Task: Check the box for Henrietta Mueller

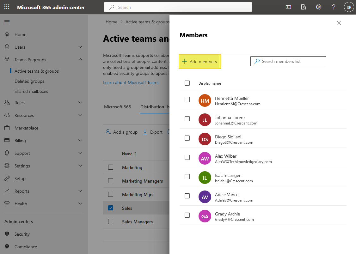Action: click(187, 100)
